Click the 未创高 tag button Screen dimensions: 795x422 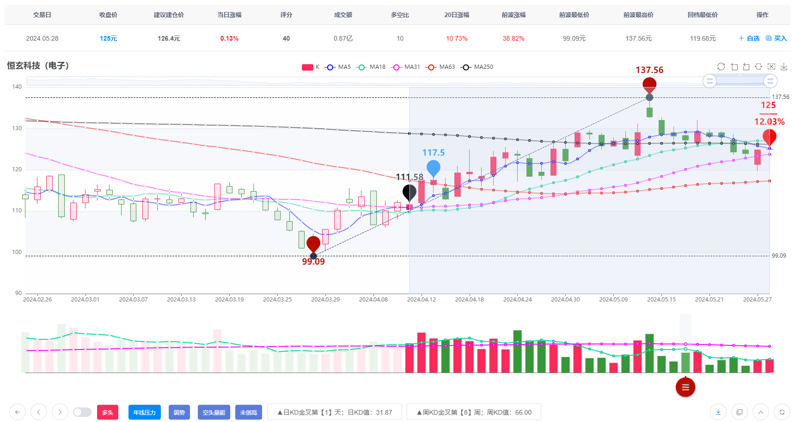click(x=249, y=412)
